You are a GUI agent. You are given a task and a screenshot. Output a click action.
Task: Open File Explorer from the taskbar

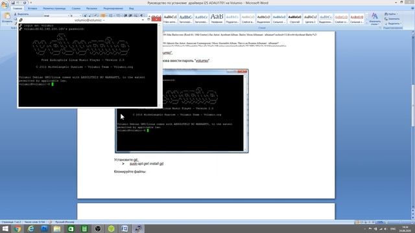(x=57, y=228)
